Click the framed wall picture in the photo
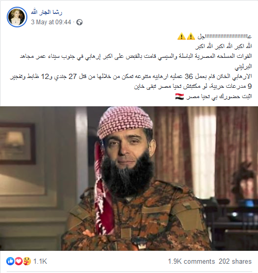 [18, 143]
